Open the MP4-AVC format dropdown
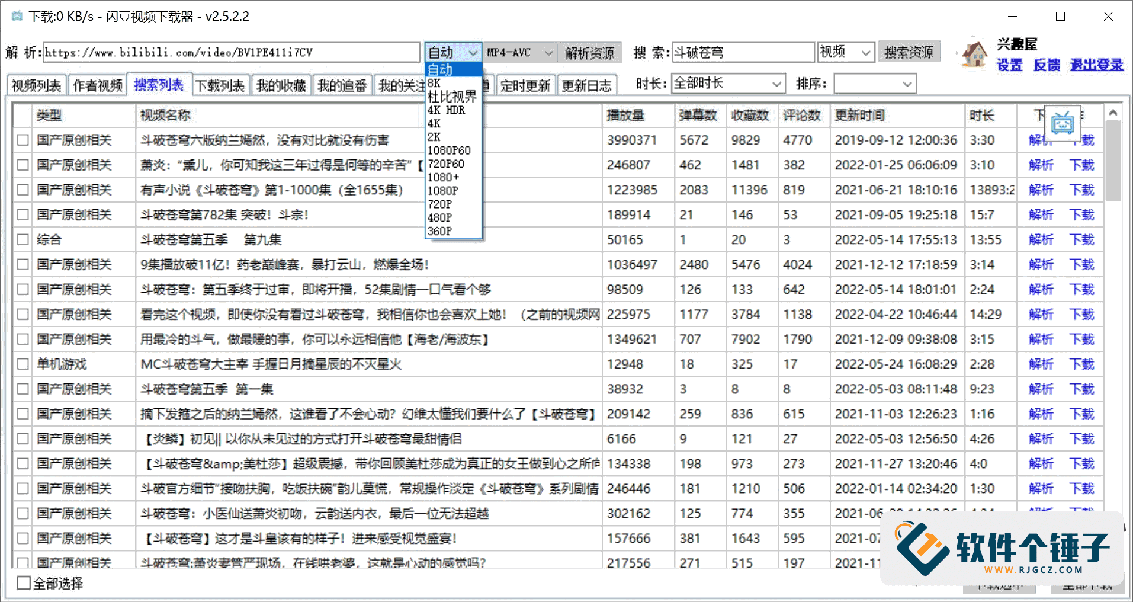The width and height of the screenshot is (1133, 602). point(521,53)
